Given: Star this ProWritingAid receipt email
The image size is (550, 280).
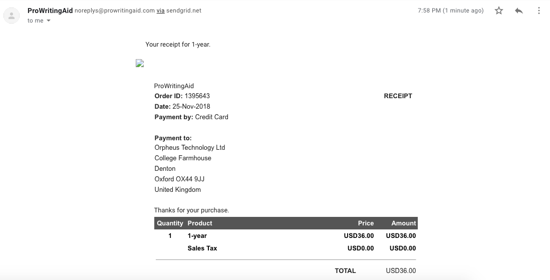Looking at the screenshot, I should tap(499, 11).
